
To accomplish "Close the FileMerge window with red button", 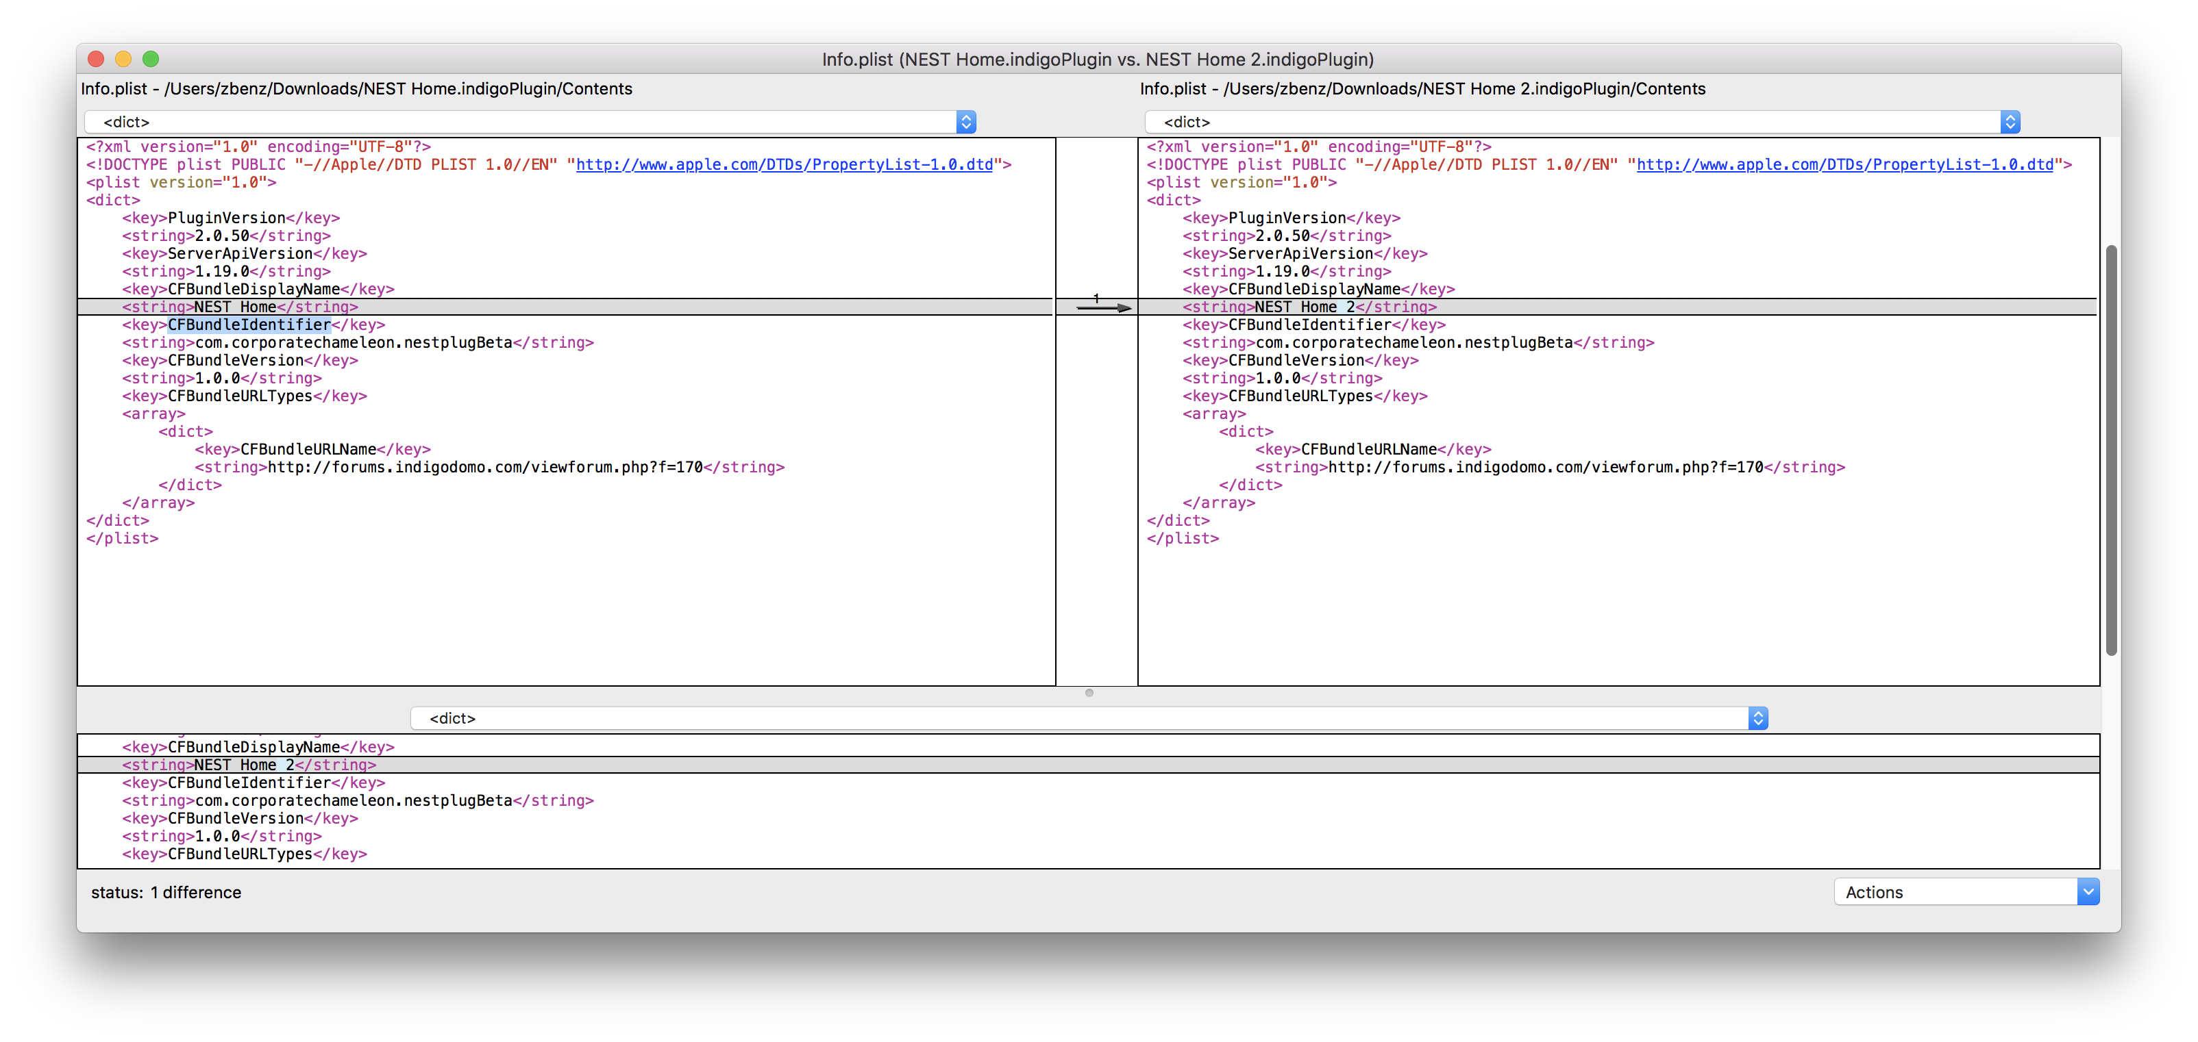I will pos(97,59).
